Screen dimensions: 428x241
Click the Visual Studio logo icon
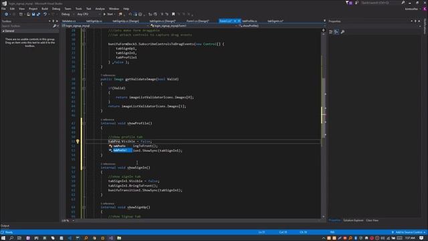click(4, 3)
